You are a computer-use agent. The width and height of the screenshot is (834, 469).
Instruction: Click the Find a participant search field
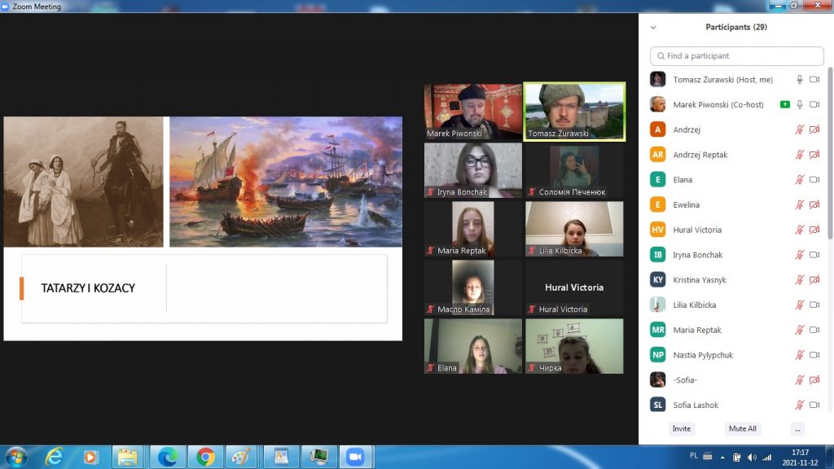pyautogui.click(x=736, y=56)
